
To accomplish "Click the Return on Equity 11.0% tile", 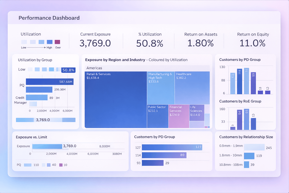I will pos(253,39).
